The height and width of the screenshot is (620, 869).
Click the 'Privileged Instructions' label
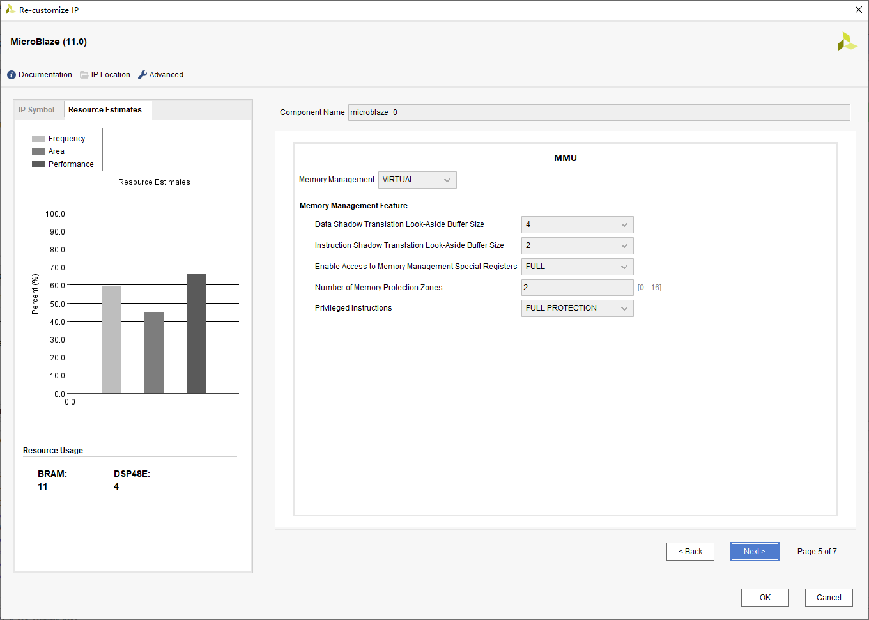353,308
